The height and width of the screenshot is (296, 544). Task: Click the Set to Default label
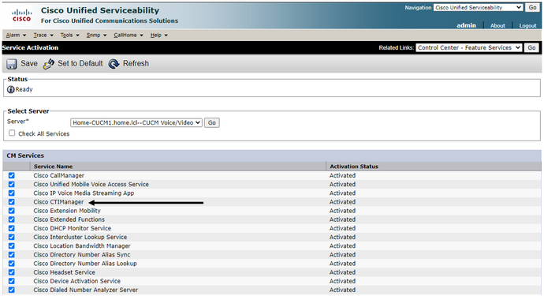pyautogui.click(x=80, y=64)
